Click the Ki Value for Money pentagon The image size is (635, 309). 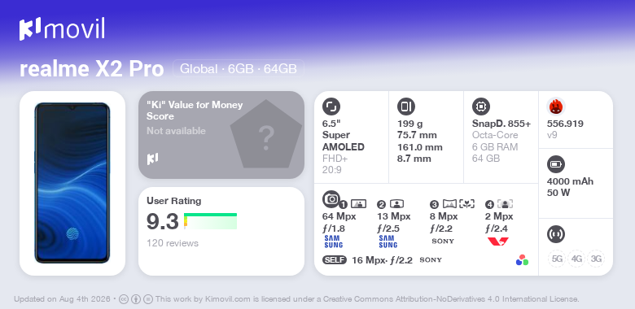point(266,135)
